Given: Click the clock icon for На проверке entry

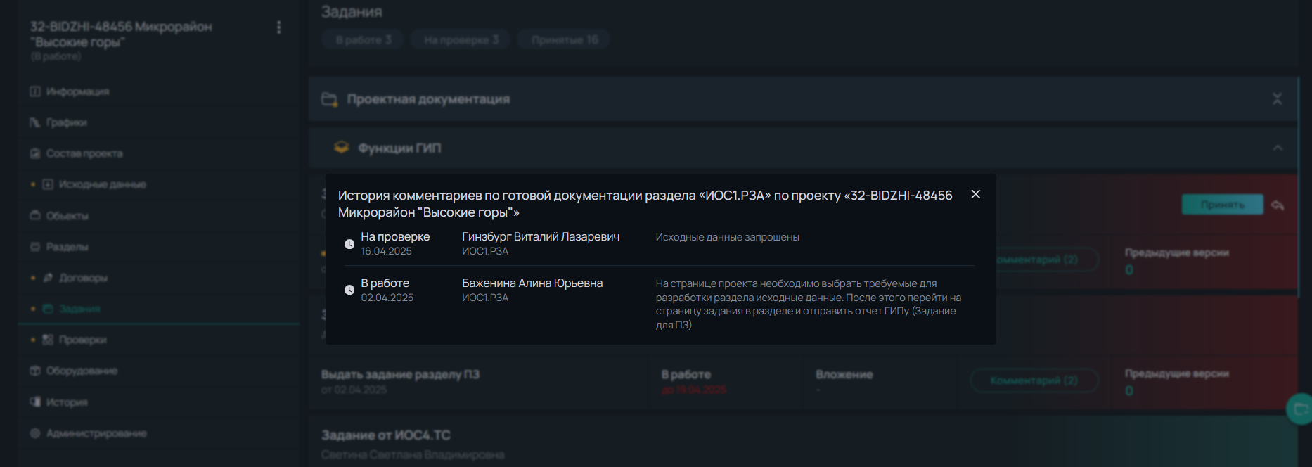Looking at the screenshot, I should [349, 244].
